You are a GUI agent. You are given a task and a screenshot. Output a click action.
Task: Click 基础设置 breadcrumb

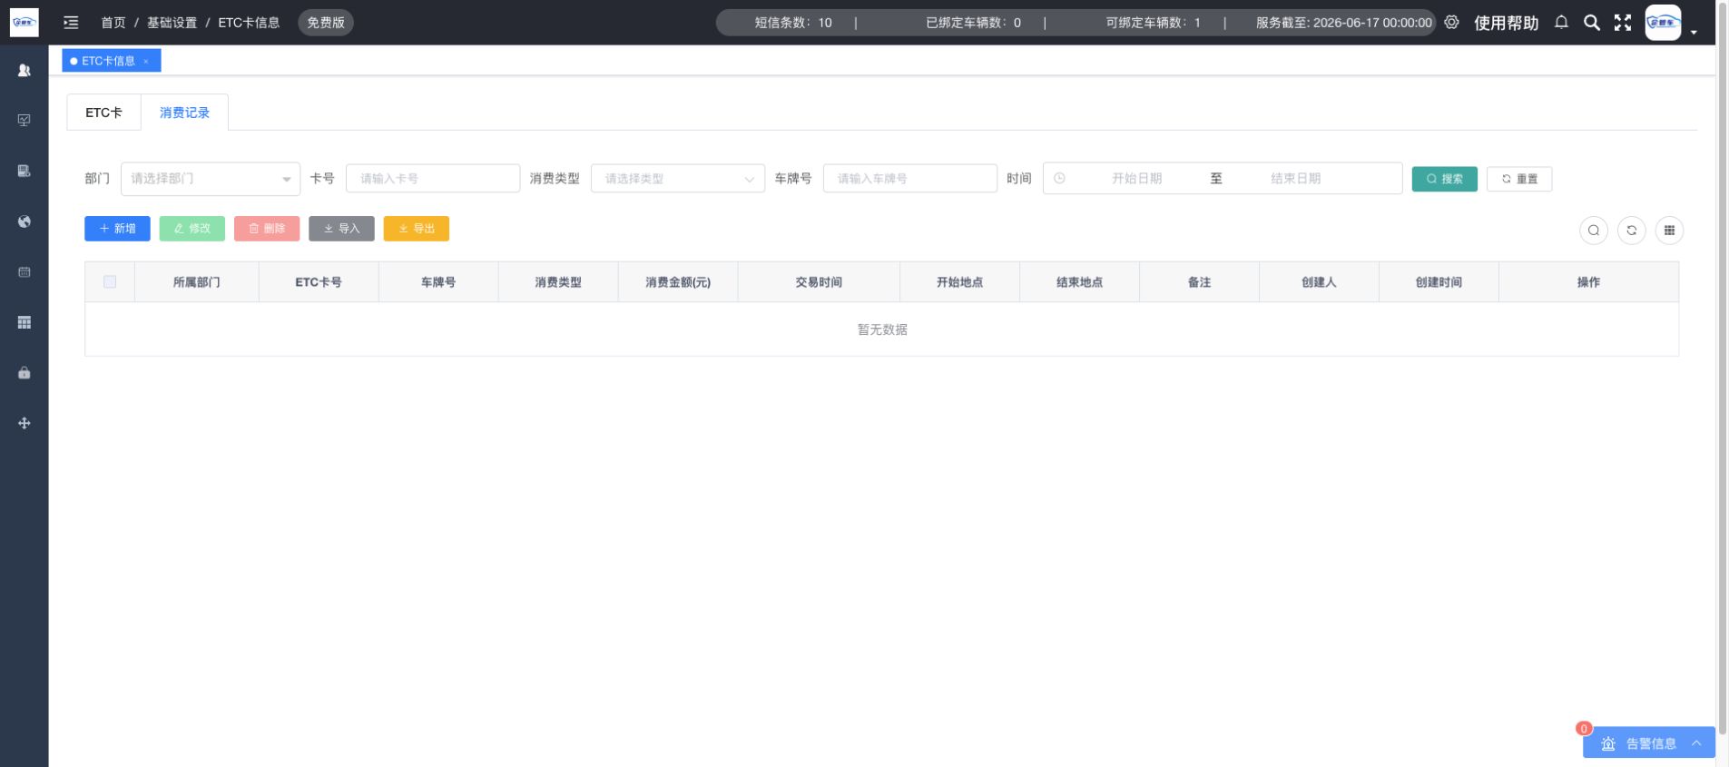172,23
